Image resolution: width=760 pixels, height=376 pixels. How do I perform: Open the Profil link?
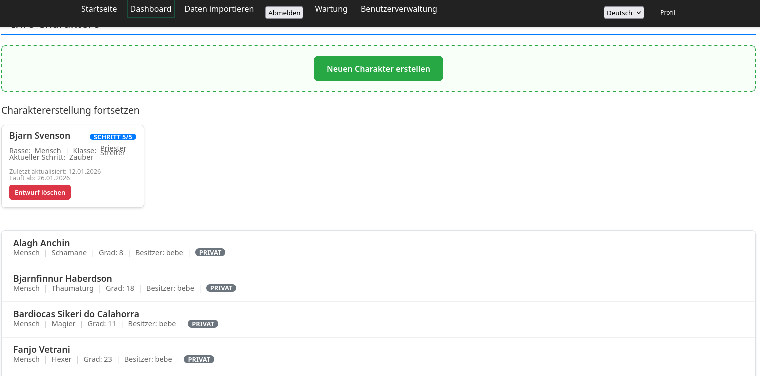tap(667, 13)
